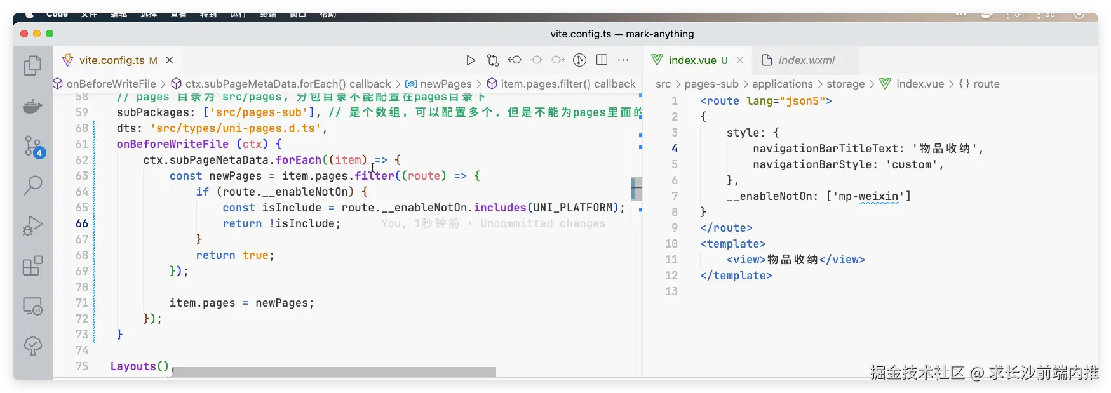Viewport: 1111px width, 393px height.
Task: Click UNI_PLATFORM on line 65
Action: pos(572,208)
